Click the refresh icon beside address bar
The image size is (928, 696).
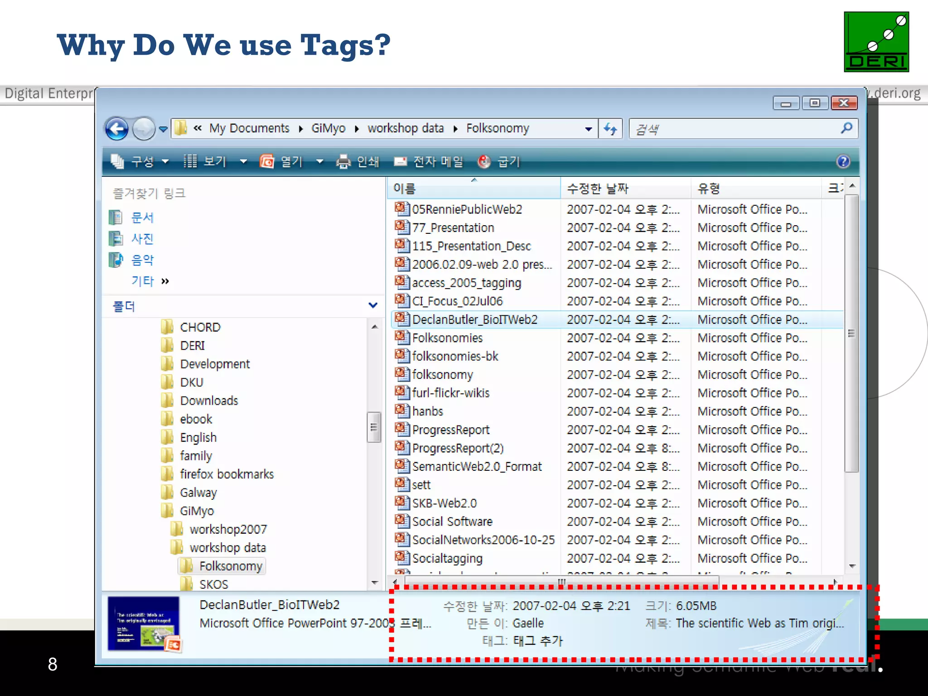click(x=610, y=129)
